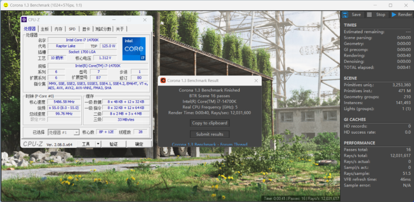Click the SCENE section header
Screen dimensions: 414x202
pyautogui.click(x=350, y=78)
